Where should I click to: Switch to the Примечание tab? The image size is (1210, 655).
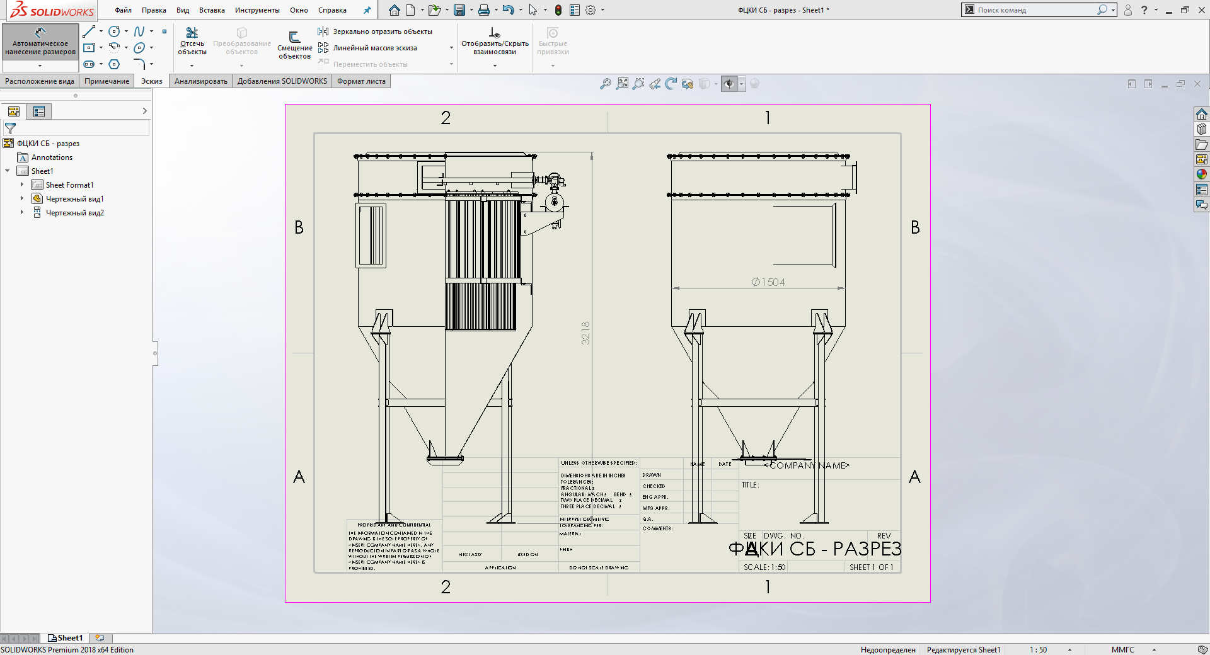pos(107,81)
